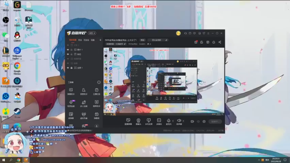The width and height of the screenshot is (290, 163).
Task: Toggle visibility of the 段位 source
Action: click(68, 54)
